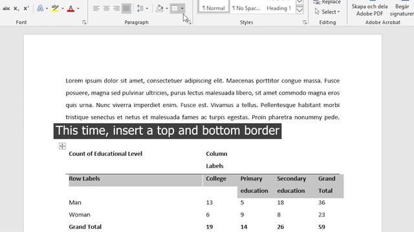Click the table move handle
Screen dimensions: 414x232
click(62, 146)
